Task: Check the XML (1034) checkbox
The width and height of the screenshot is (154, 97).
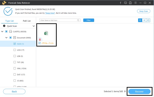Action: (x=15, y=68)
